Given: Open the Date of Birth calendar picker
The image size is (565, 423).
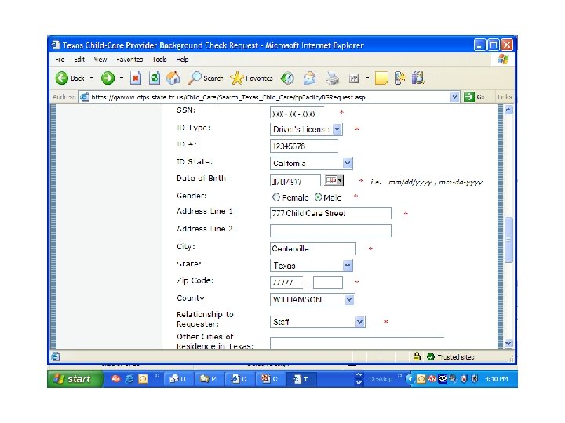Looking at the screenshot, I should [x=334, y=180].
